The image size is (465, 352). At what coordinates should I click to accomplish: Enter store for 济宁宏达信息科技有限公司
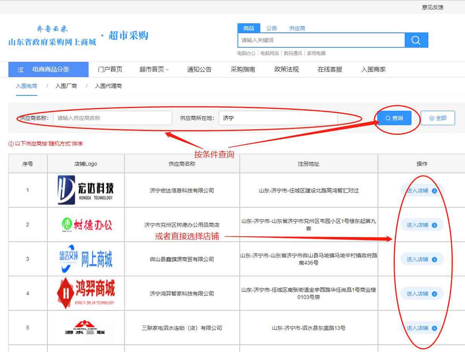coord(422,190)
